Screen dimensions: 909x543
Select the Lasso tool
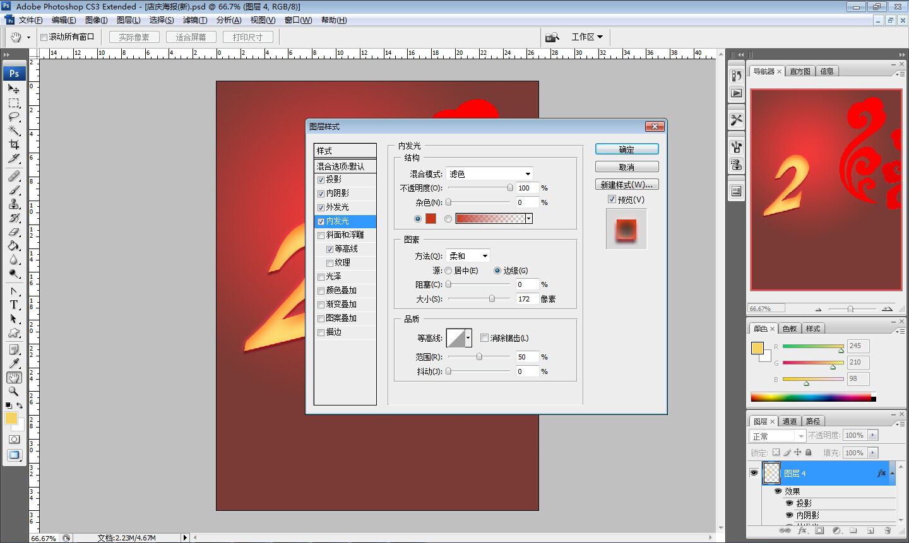(x=14, y=117)
